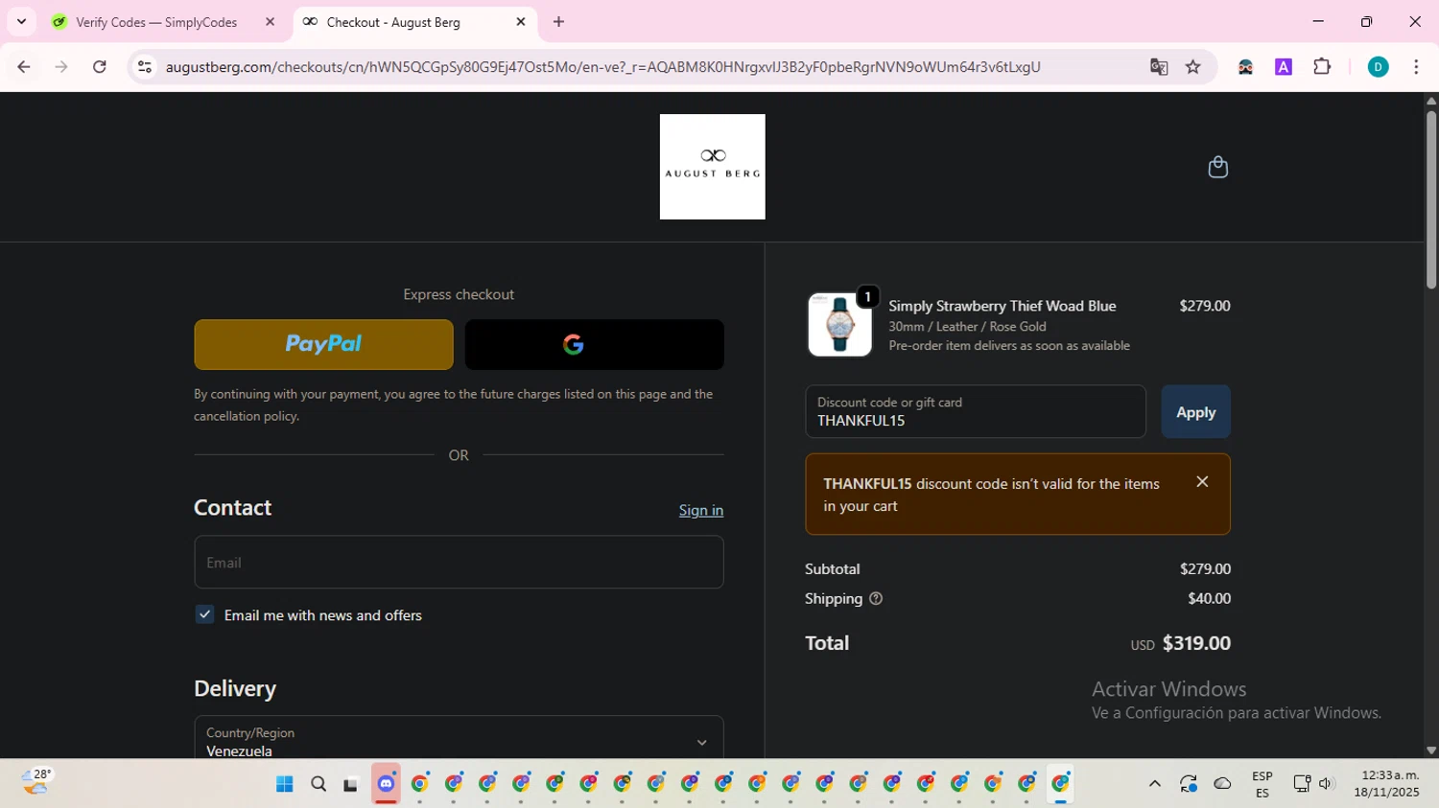Open a new browser tab
The height and width of the screenshot is (808, 1439).
(559, 22)
